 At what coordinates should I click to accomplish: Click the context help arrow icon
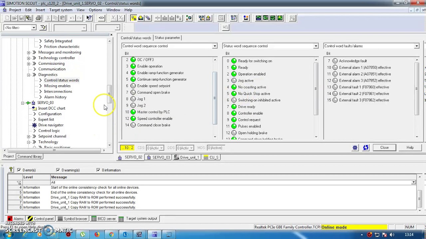pos(89,18)
